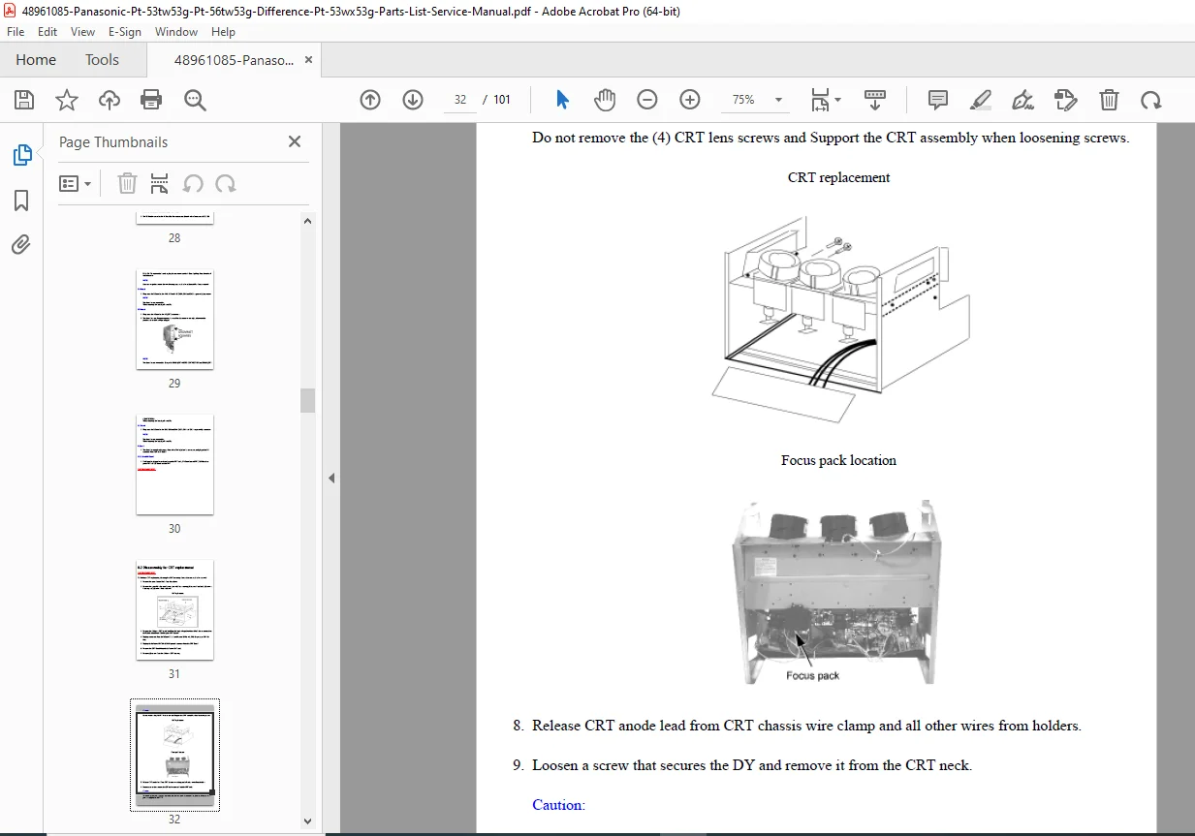Click the 'Focus pack location' caption
The height and width of the screenshot is (836, 1195).
838,460
